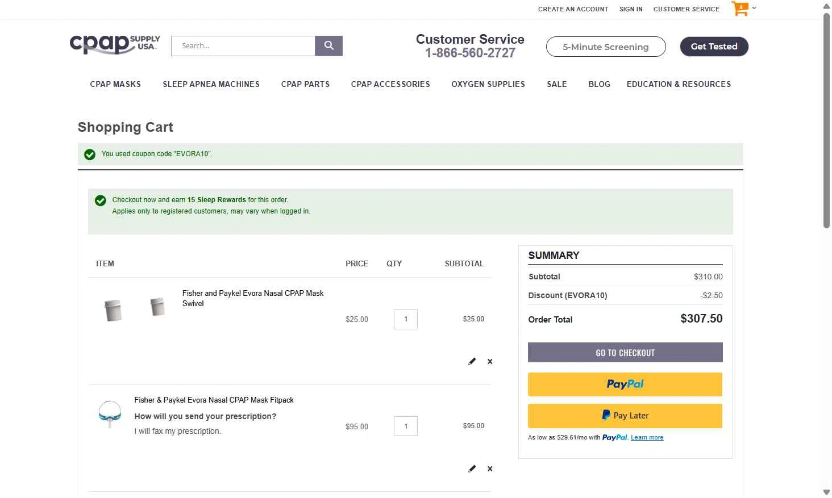
Task: Click scrollbar up arrow
Action: [x=826, y=6]
